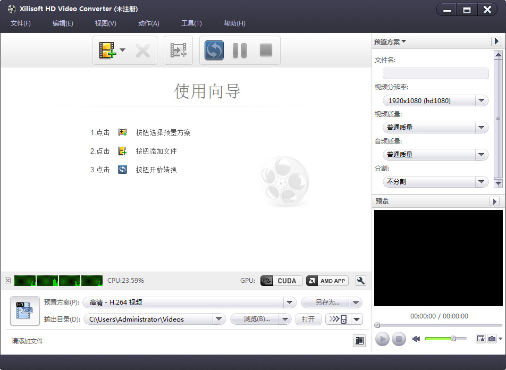
Task: Click the settings panel scroll down arrow
Action: [x=498, y=183]
